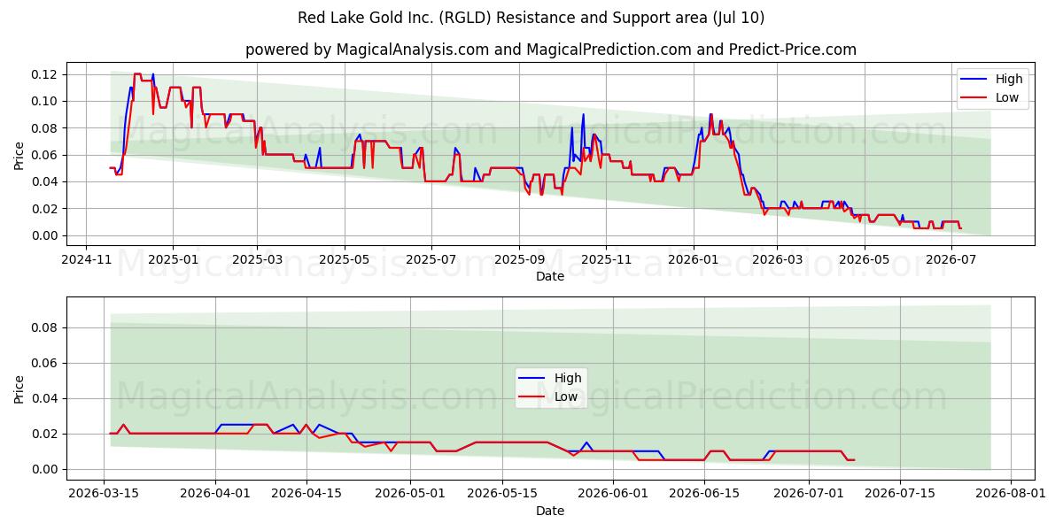Click the '2025-05' tick label

click(344, 259)
